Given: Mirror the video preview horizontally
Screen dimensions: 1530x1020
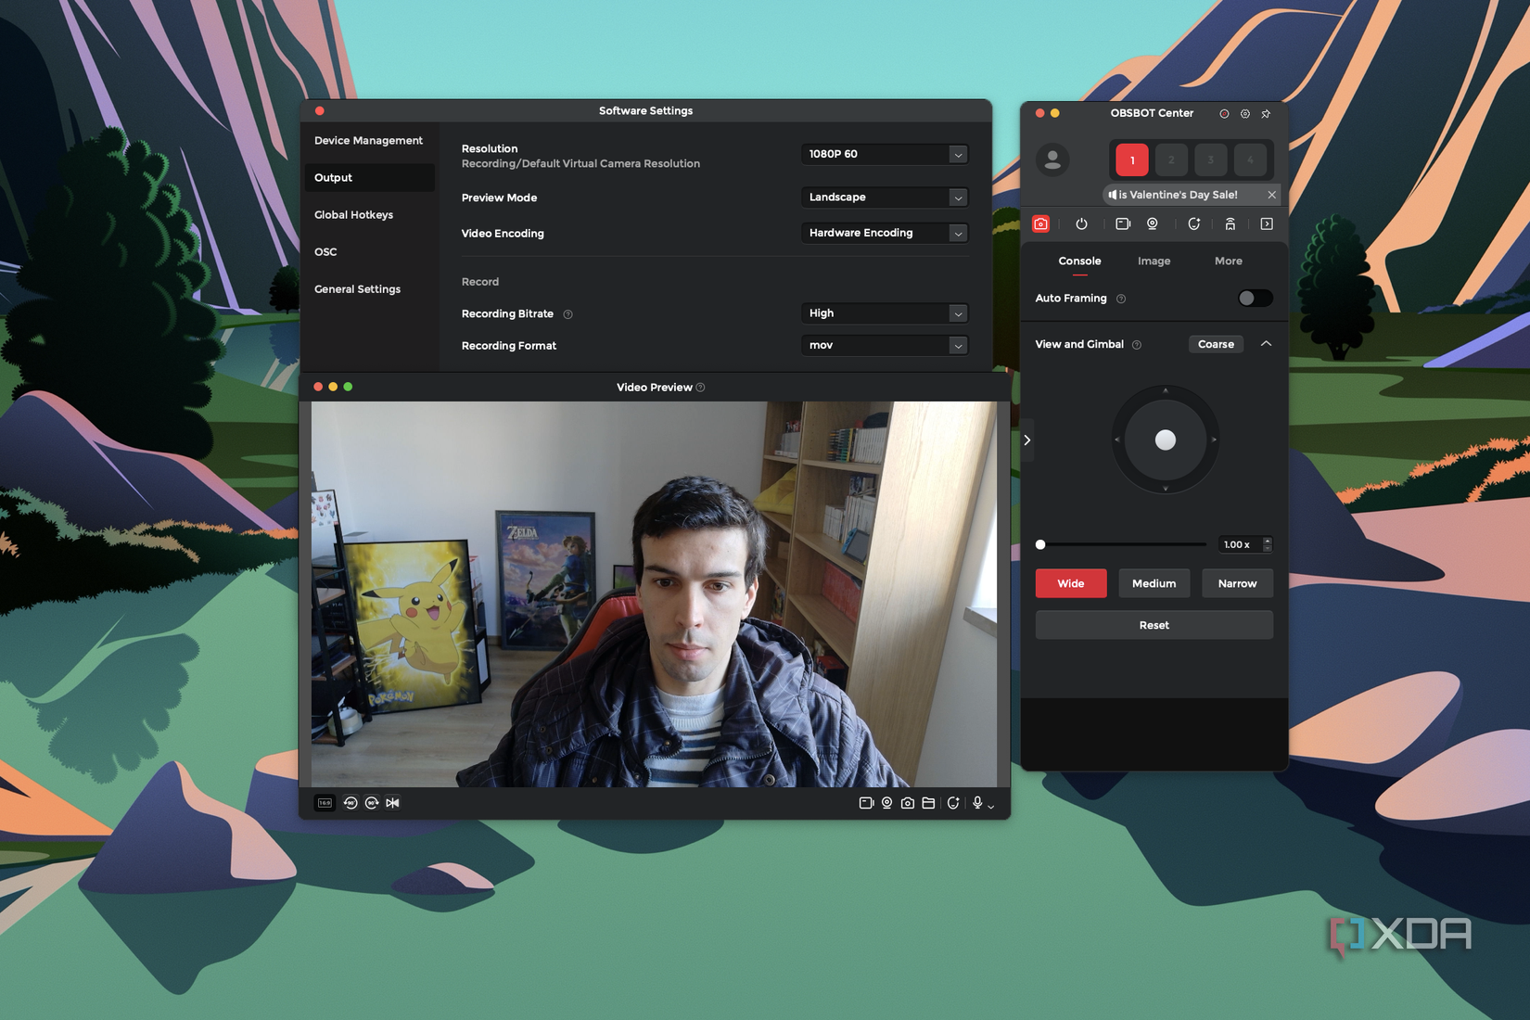Looking at the screenshot, I should pyautogui.click(x=392, y=803).
